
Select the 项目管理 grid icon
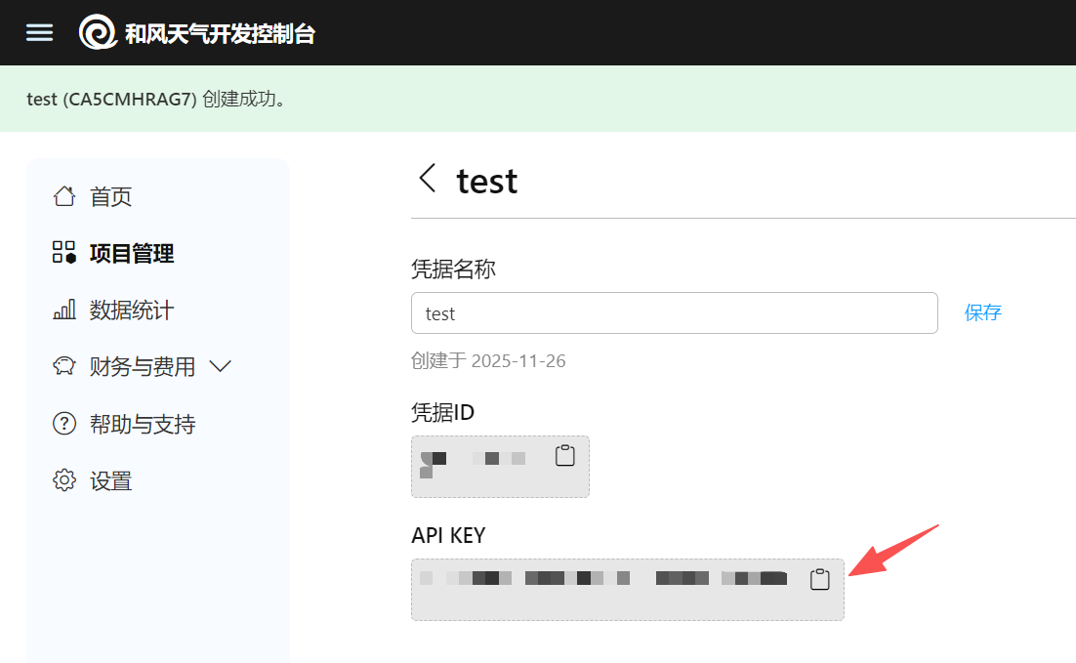click(x=64, y=252)
